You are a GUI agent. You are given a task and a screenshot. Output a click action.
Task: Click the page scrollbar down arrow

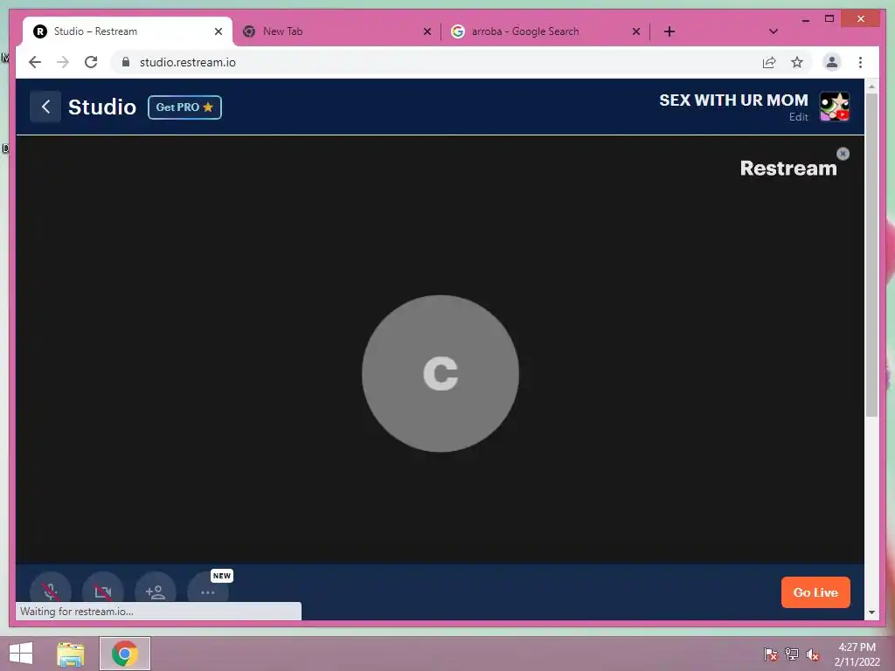871,612
